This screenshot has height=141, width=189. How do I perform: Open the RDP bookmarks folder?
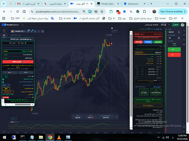15,18
